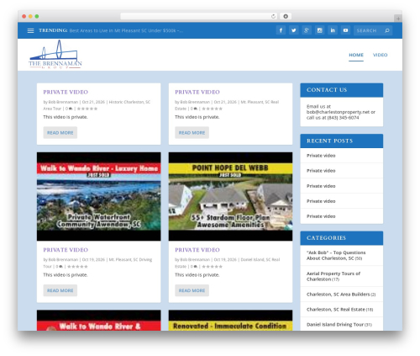Open the Point Hope Del Webb thumbnail

(230, 196)
